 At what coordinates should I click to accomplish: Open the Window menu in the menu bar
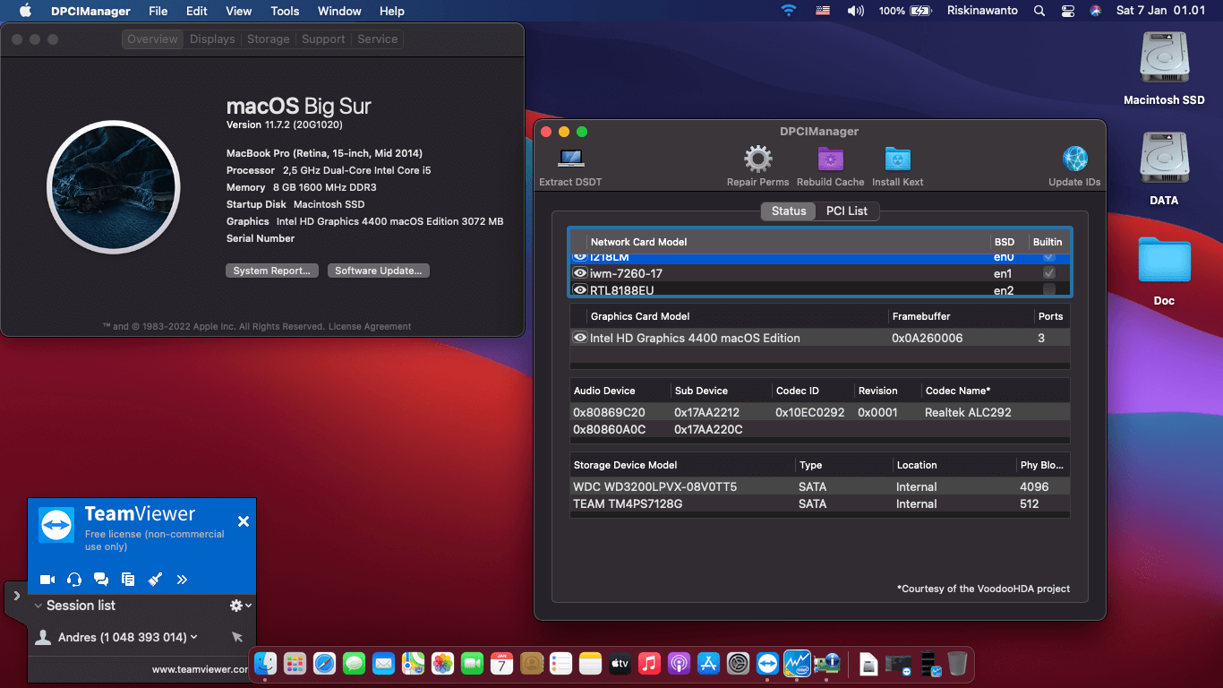339,11
